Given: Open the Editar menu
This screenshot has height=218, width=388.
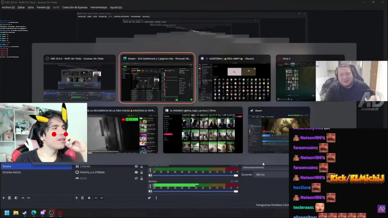Looking at the screenshot, I should [21, 7].
